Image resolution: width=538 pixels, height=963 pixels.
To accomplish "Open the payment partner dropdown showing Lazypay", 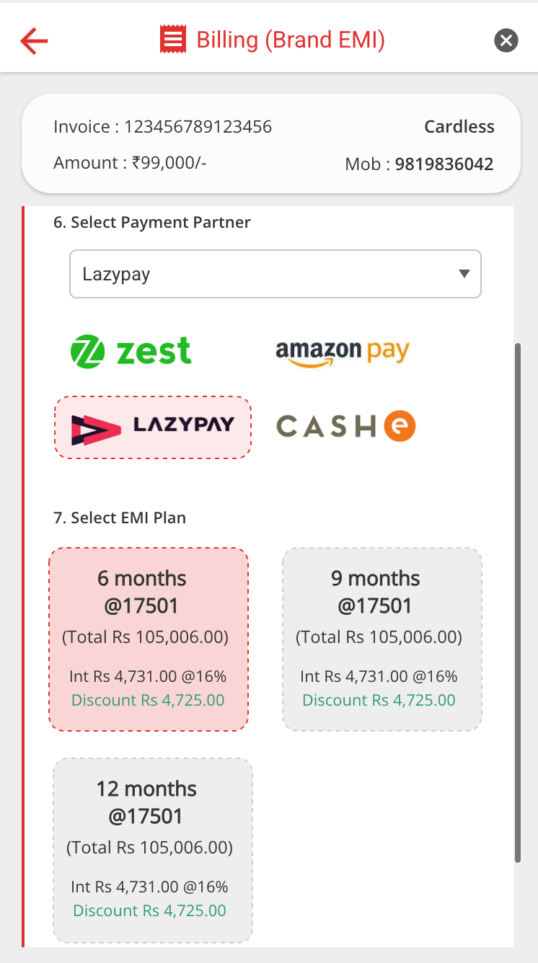I will (275, 274).
